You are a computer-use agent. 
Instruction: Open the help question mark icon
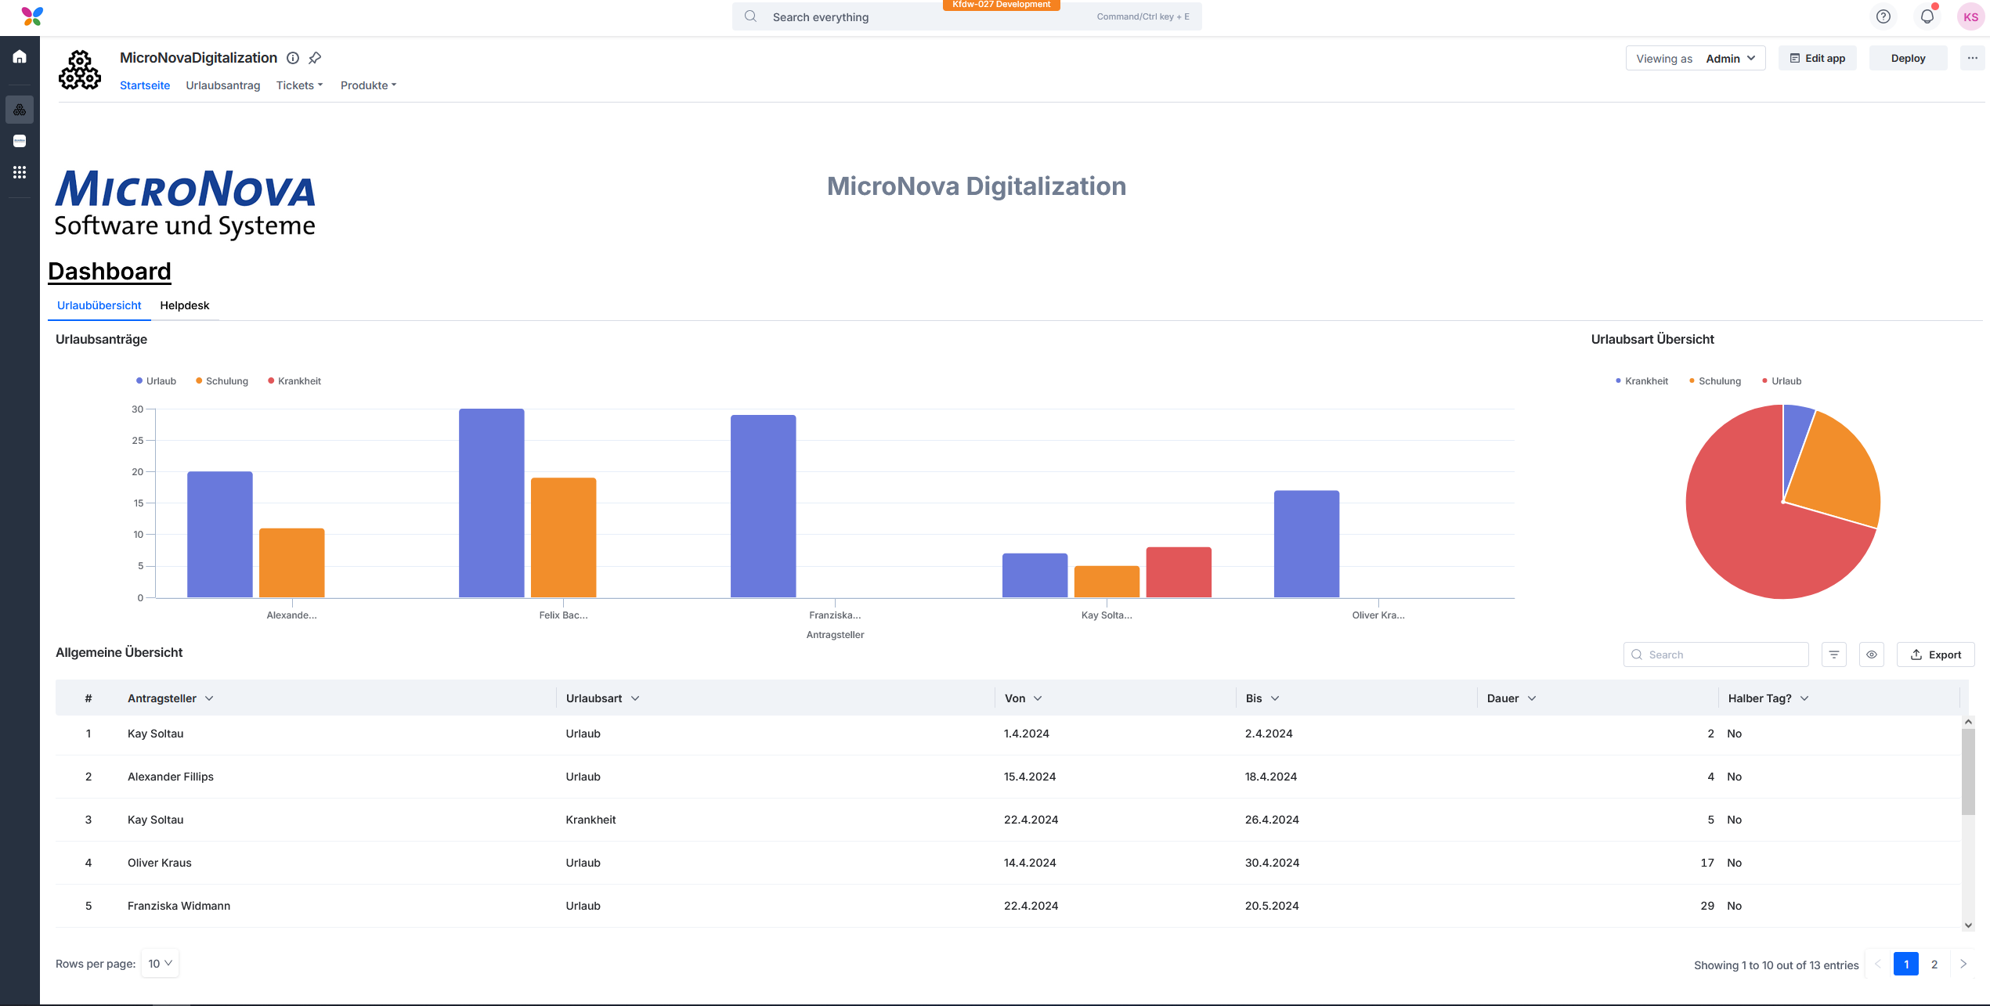(1883, 16)
